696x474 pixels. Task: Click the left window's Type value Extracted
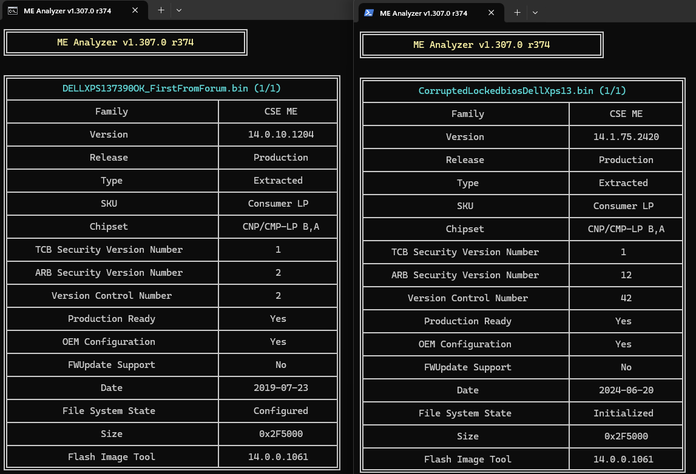278,181
